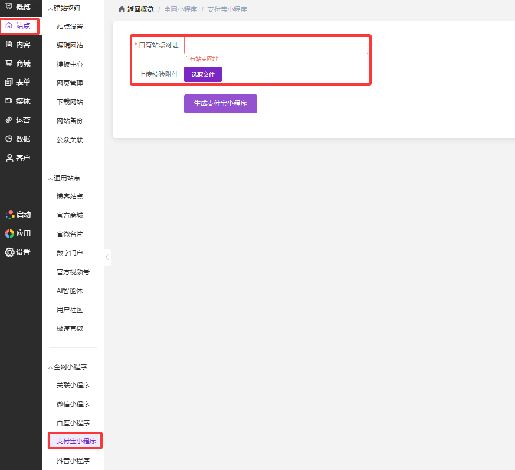Hide the submenu with the collapse arrow handle

[x=107, y=257]
